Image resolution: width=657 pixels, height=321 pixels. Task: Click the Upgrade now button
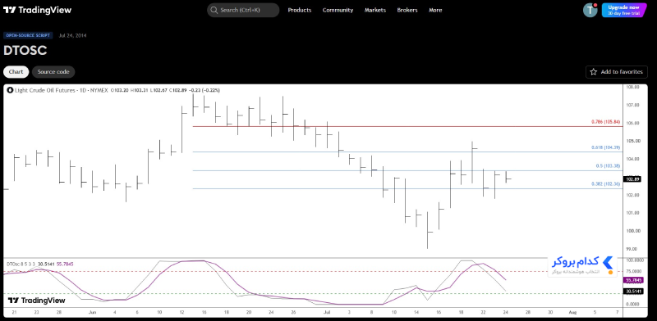(624, 10)
